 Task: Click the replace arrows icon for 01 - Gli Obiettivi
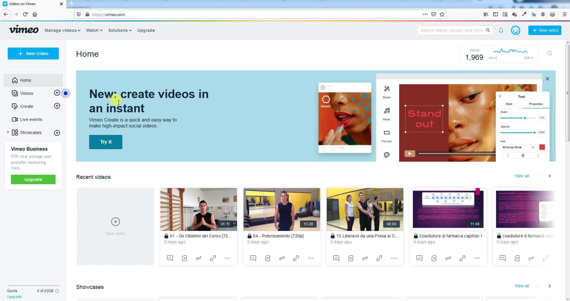click(x=199, y=258)
